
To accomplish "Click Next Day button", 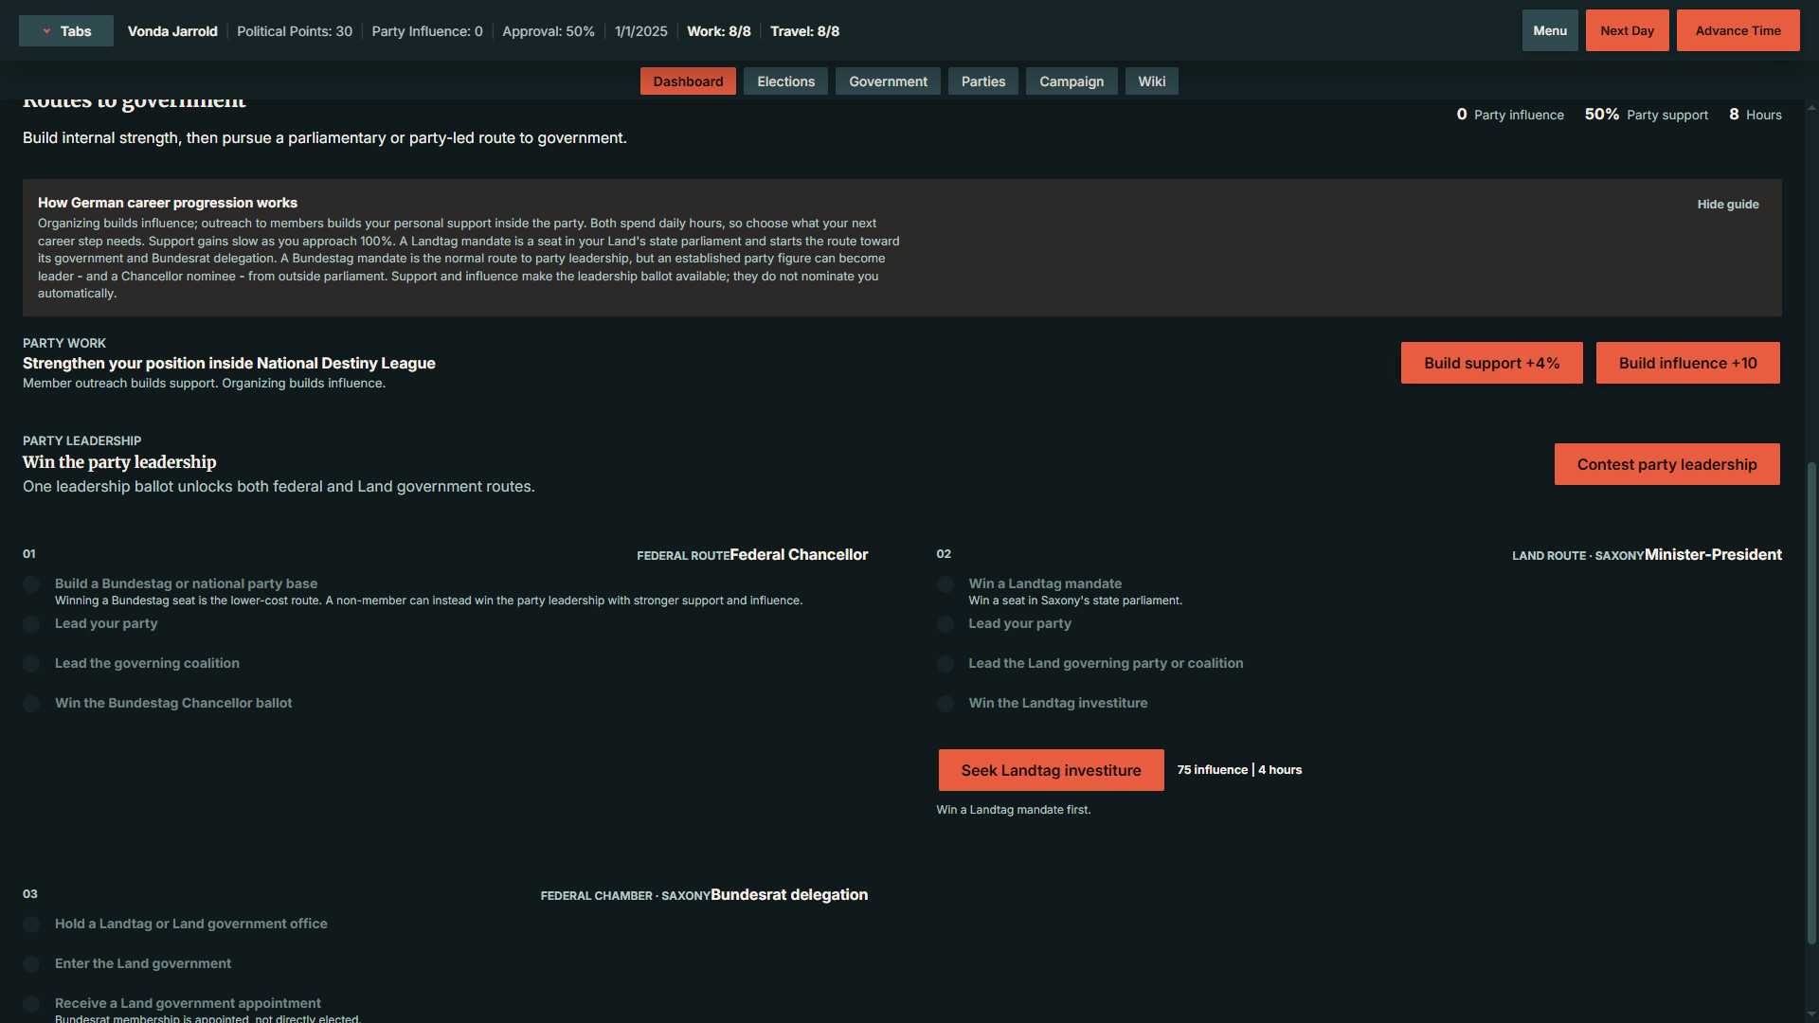I will (x=1627, y=30).
